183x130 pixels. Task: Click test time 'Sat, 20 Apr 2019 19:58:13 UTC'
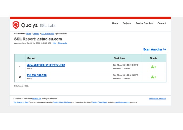click(x=126, y=75)
